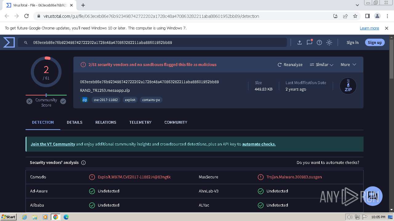Click the share page icon in address bar
The image size is (394, 221).
click(x=345, y=16)
